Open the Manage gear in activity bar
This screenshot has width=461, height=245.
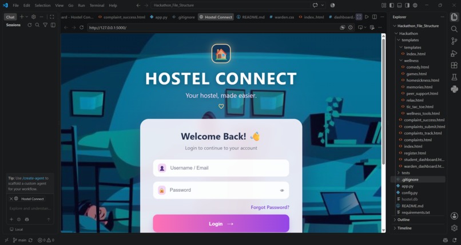pyautogui.click(x=454, y=228)
